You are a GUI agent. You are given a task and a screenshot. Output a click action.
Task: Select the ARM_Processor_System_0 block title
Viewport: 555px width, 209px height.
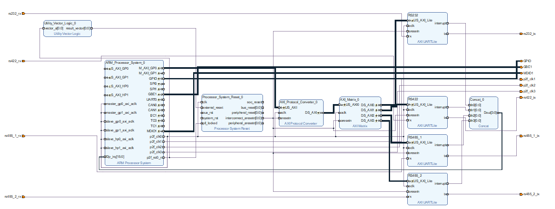click(125, 63)
